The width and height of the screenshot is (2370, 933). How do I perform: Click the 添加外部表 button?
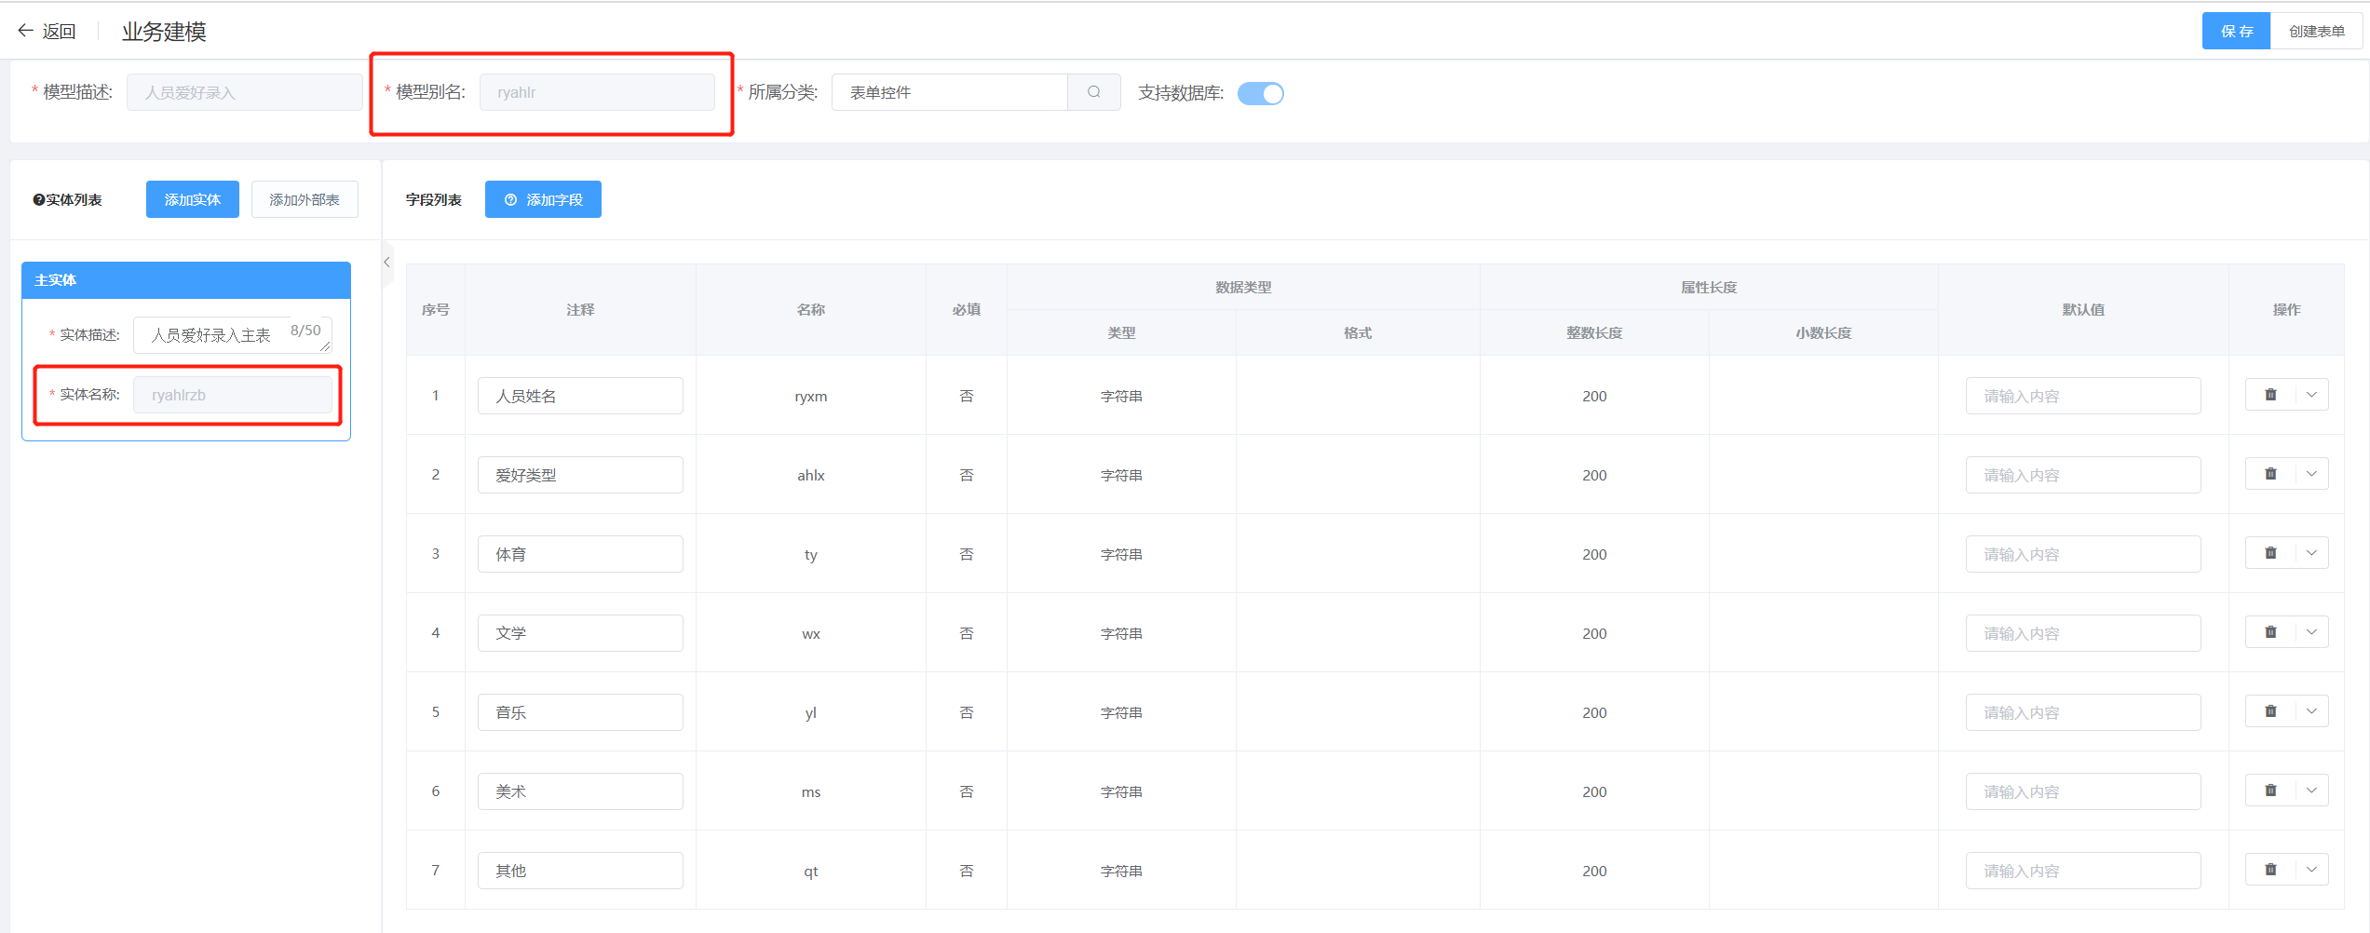click(x=305, y=199)
